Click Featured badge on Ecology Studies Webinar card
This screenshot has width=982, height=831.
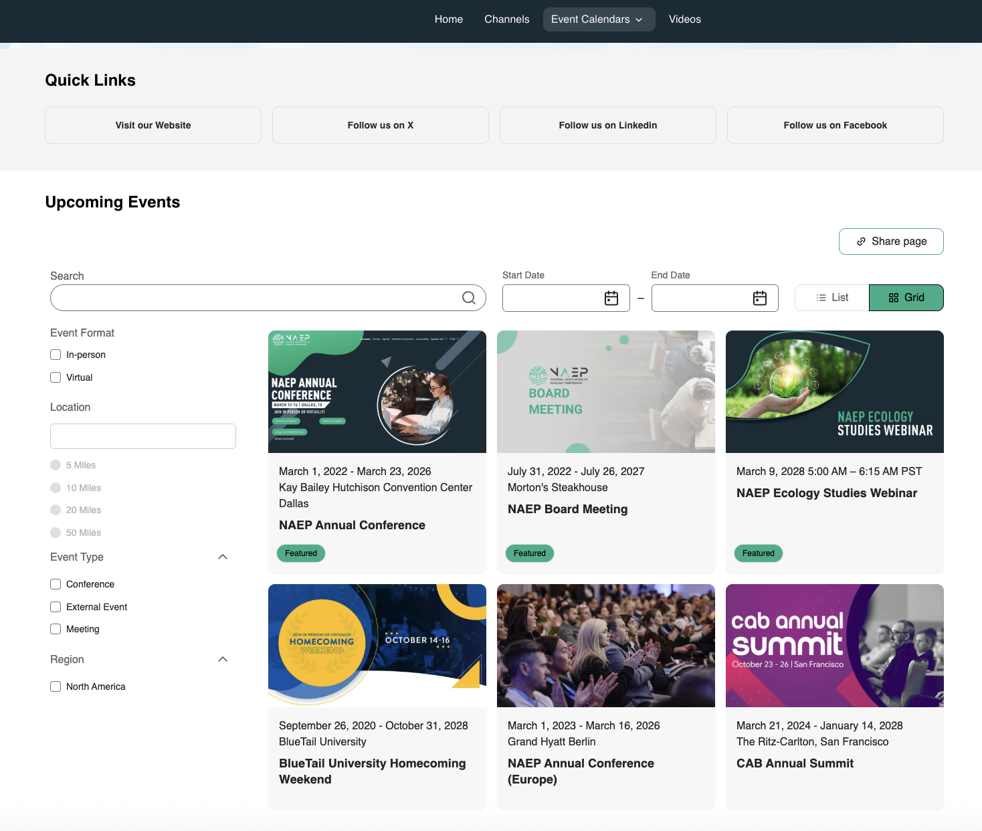pyautogui.click(x=759, y=553)
